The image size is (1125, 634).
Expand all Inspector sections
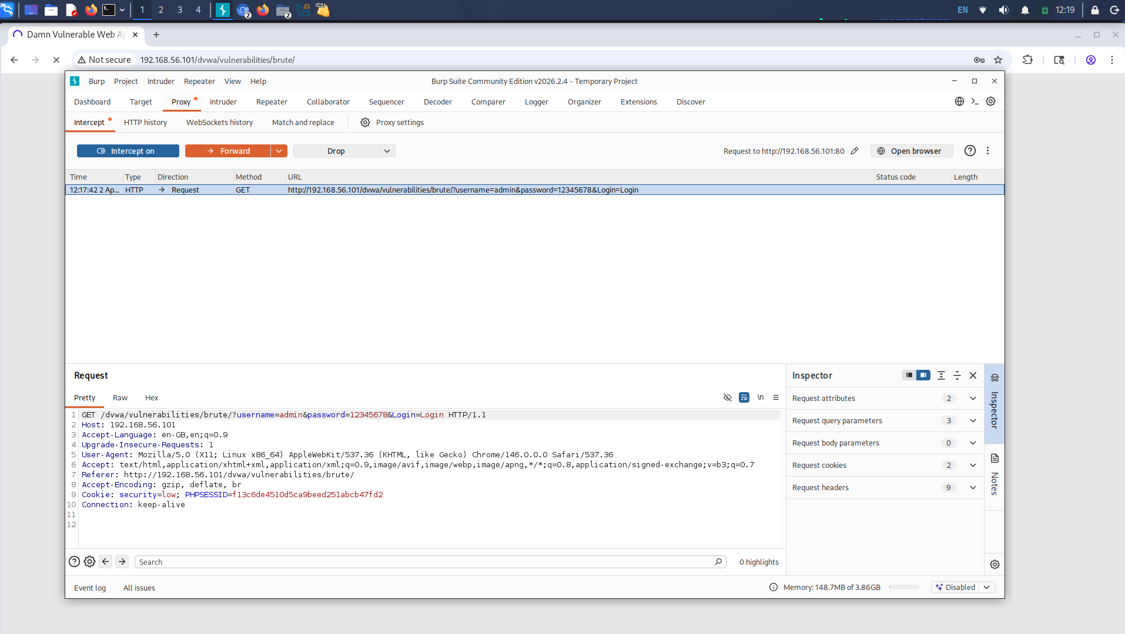click(x=941, y=375)
